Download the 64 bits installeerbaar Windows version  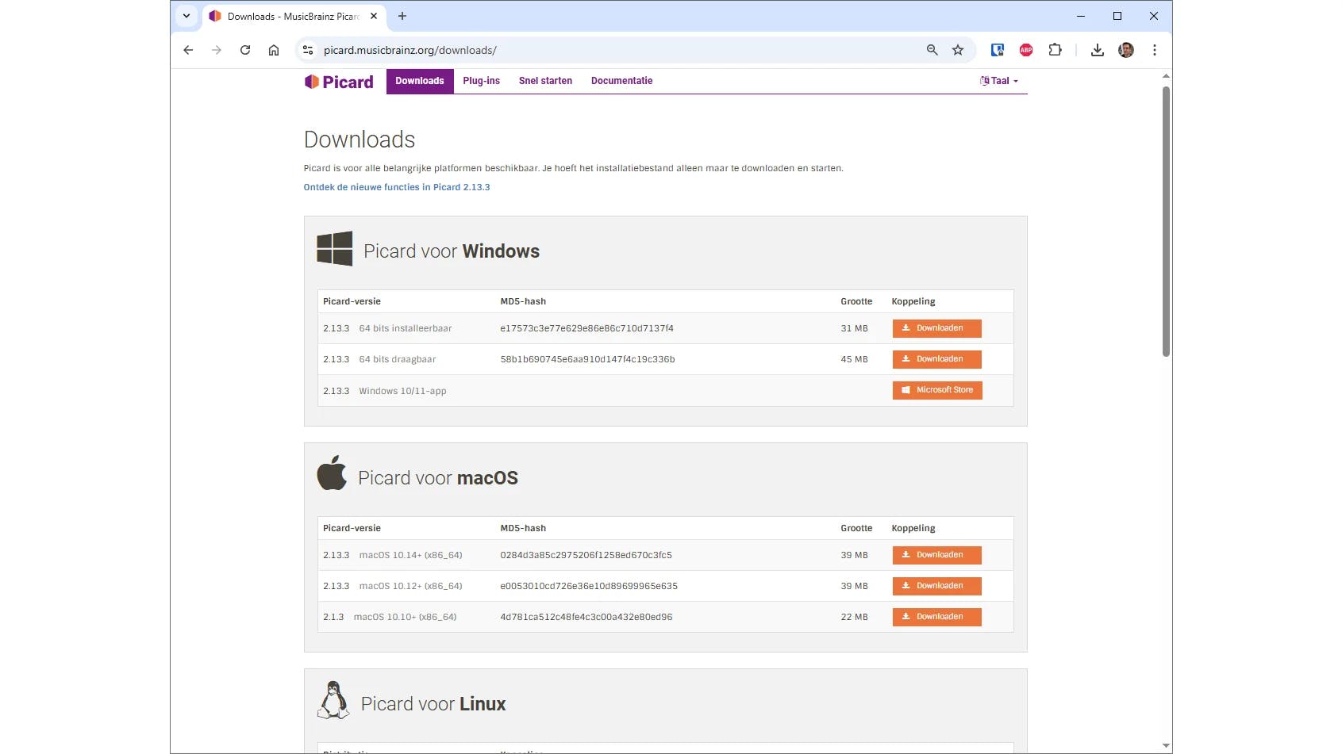936,327
